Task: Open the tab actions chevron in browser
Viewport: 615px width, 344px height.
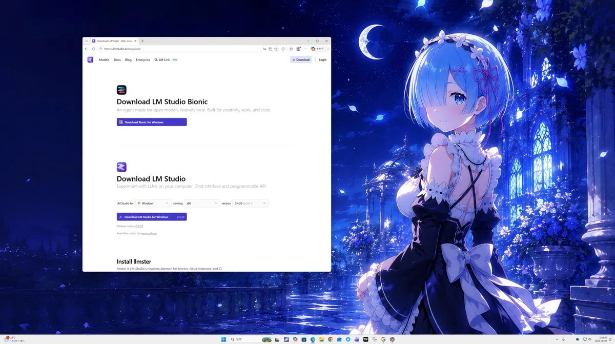Action: click(x=86, y=41)
